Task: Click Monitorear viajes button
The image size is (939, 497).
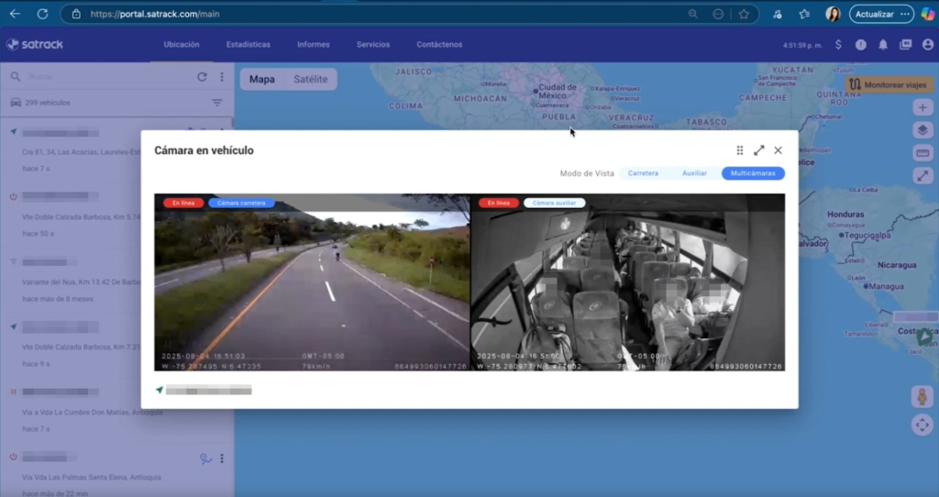Action: pos(888,85)
